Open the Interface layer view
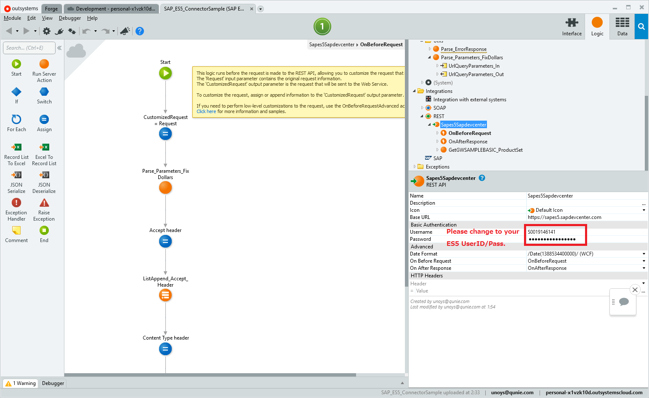Image resolution: width=649 pixels, height=398 pixels. (x=572, y=26)
